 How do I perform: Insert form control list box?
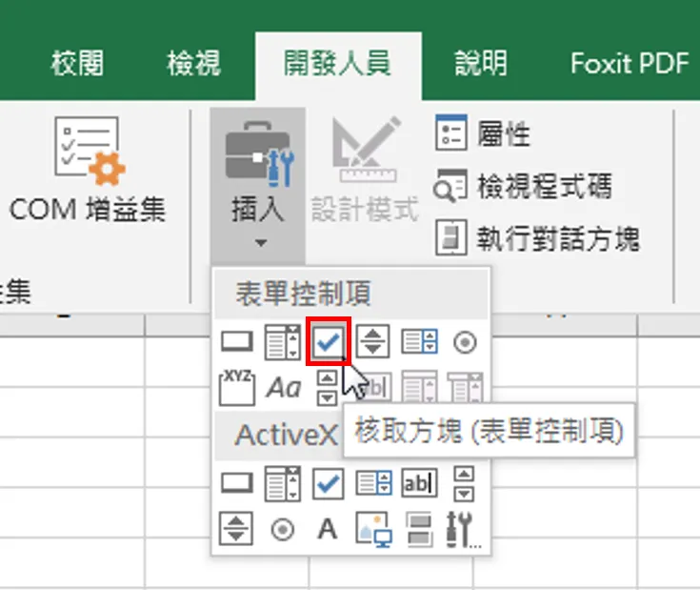419,342
